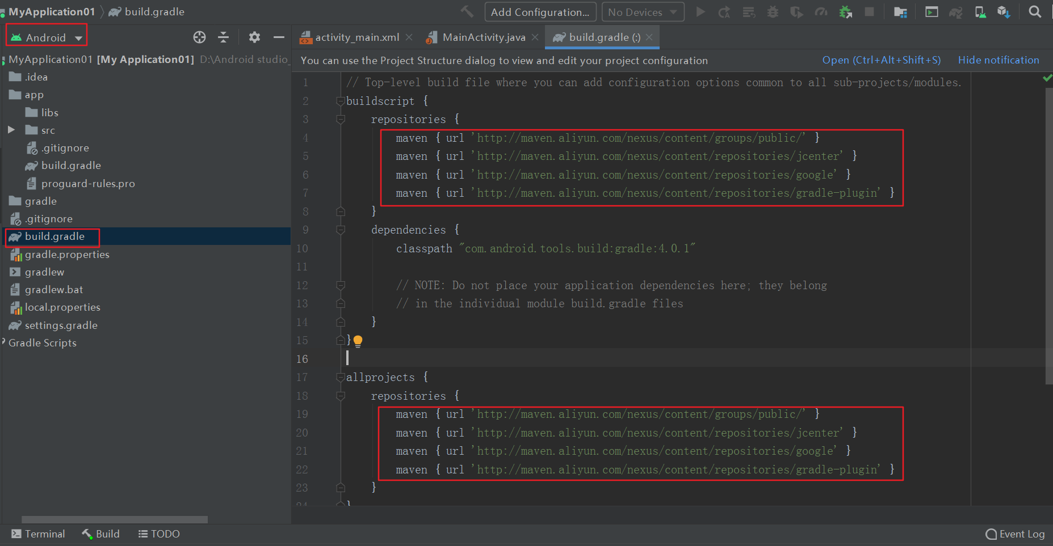1053x546 pixels.
Task: Switch to the MainActivity.java tab
Action: tap(483, 37)
